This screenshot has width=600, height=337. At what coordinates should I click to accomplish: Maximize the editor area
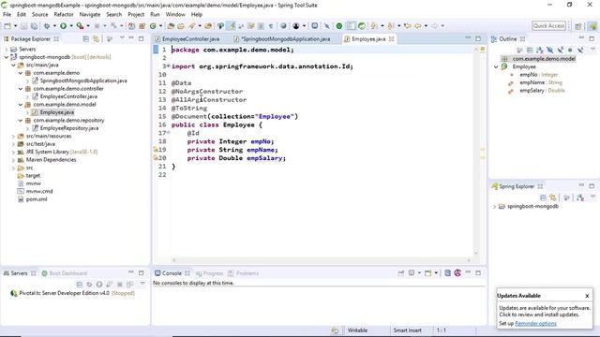[478, 38]
